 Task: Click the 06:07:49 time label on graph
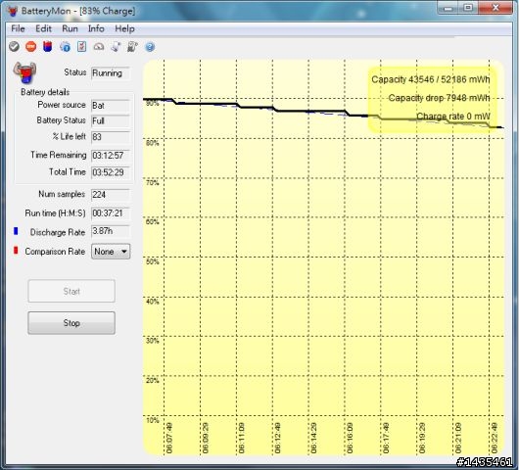coord(169,438)
